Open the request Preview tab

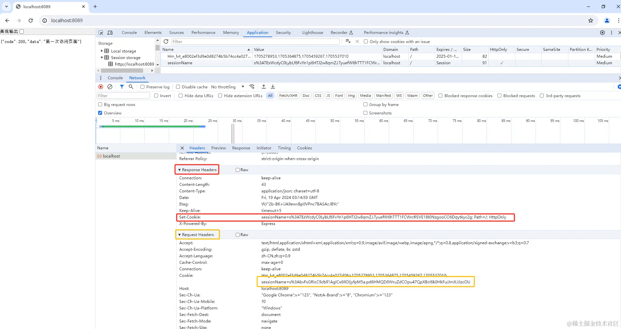(218, 148)
